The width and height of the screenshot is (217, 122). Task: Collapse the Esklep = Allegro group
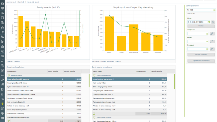8,75
